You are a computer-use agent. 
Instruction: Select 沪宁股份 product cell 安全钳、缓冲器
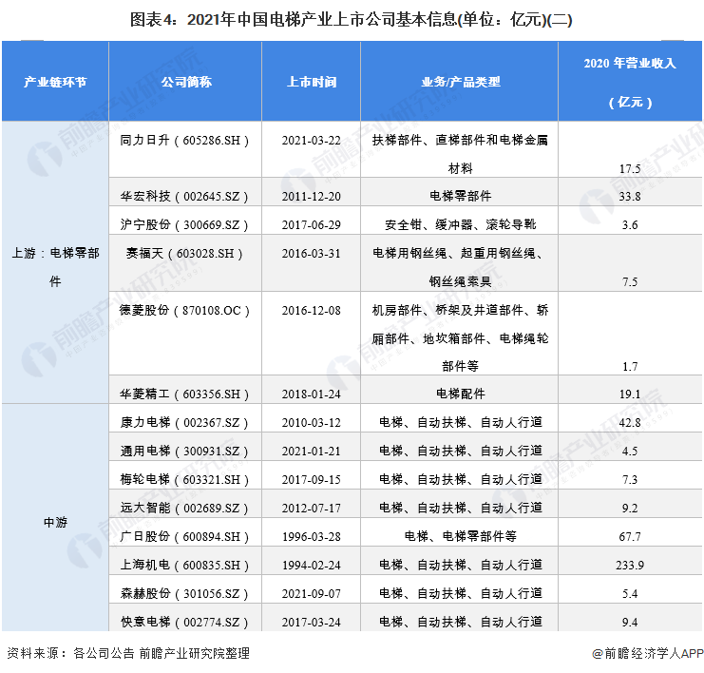tap(461, 225)
